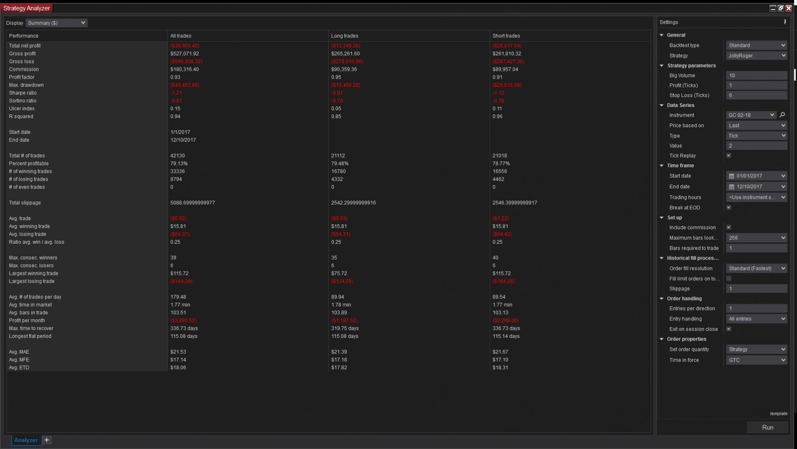This screenshot has height=449, width=797.
Task: Restore the Strategy Analyzer window
Action: 780,8
